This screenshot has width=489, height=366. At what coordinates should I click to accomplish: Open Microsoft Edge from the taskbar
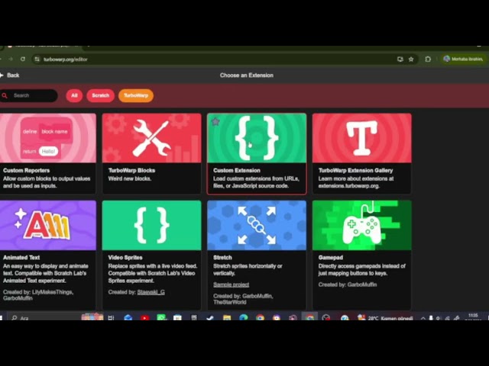pos(243,318)
